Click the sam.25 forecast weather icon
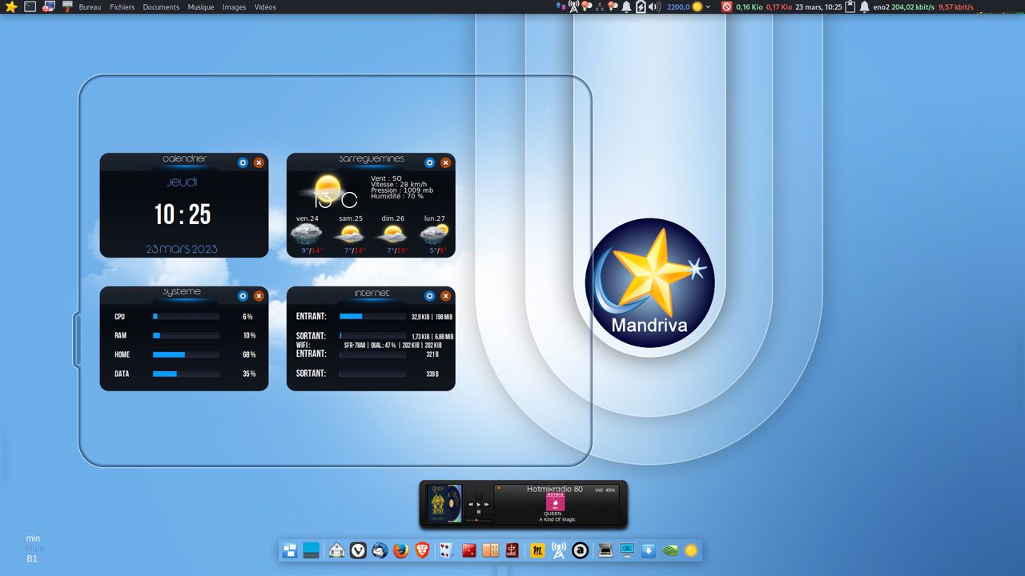The width and height of the screenshot is (1025, 576). click(350, 234)
